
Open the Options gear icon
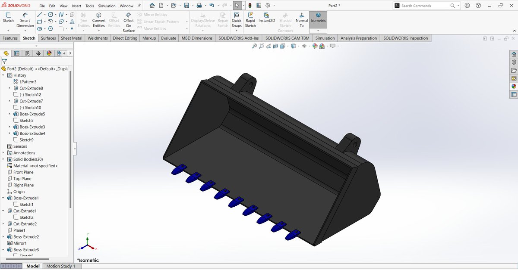[x=268, y=6]
